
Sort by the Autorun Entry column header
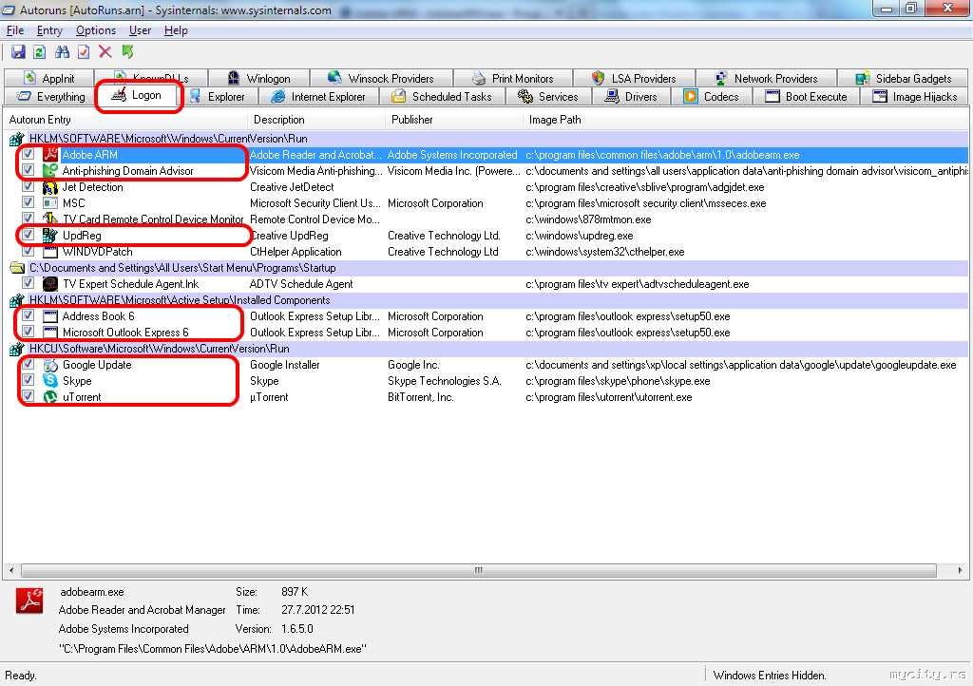pyautogui.click(x=124, y=120)
